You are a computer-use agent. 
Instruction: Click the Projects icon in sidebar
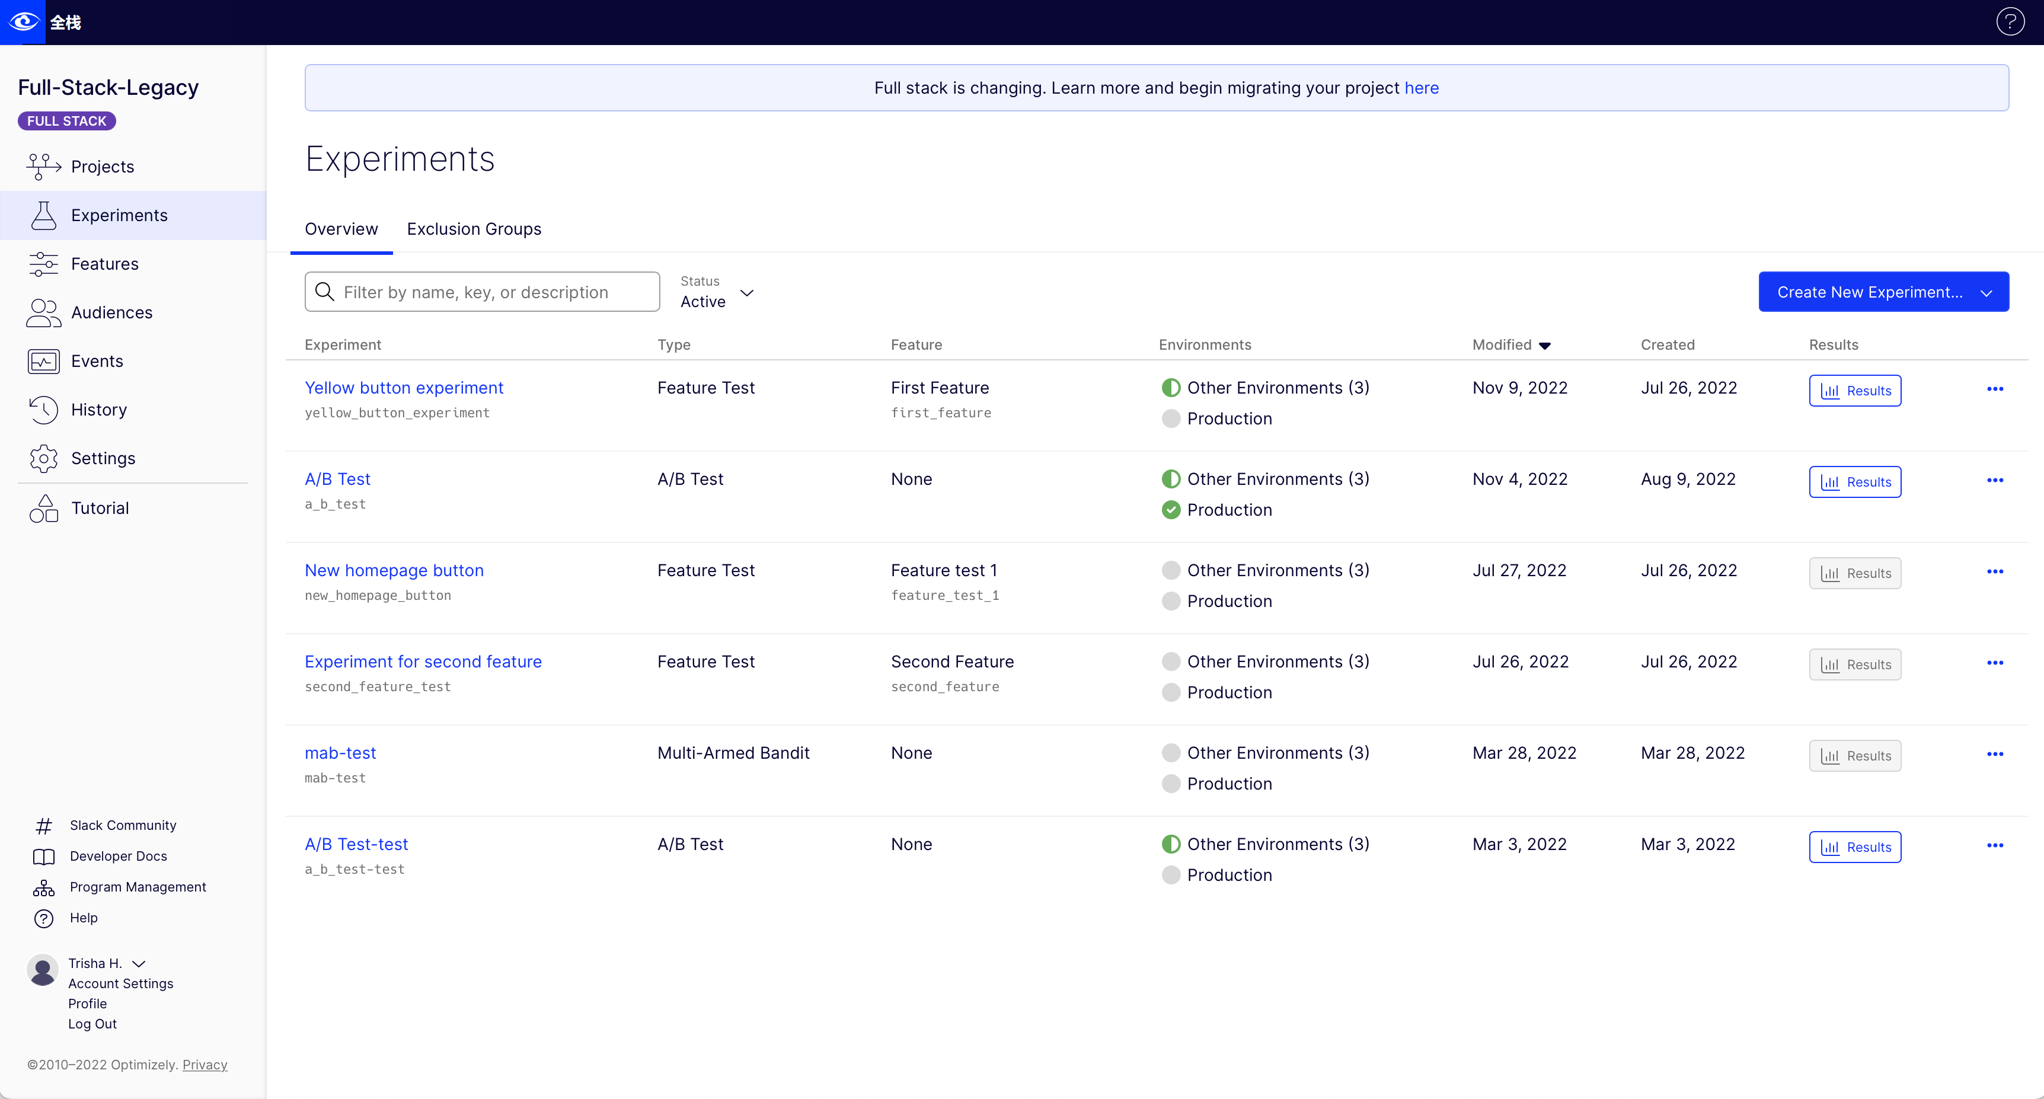coord(43,165)
